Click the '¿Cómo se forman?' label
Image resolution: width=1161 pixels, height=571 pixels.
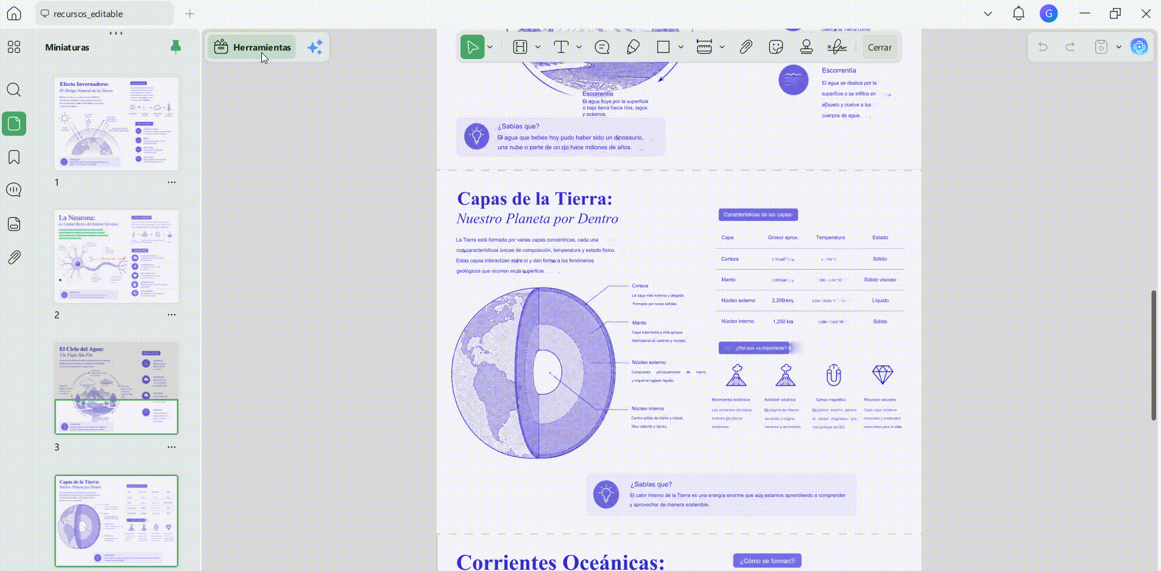(767, 561)
